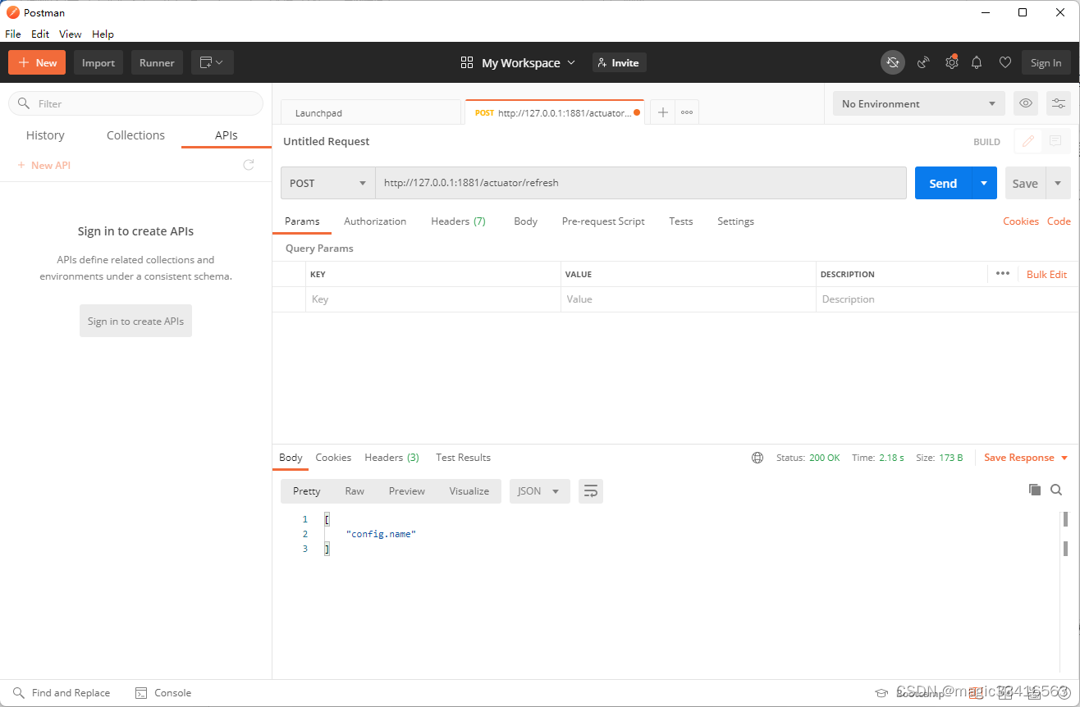This screenshot has height=707, width=1080.
Task: Open the No Environment dropdown
Action: tap(918, 103)
